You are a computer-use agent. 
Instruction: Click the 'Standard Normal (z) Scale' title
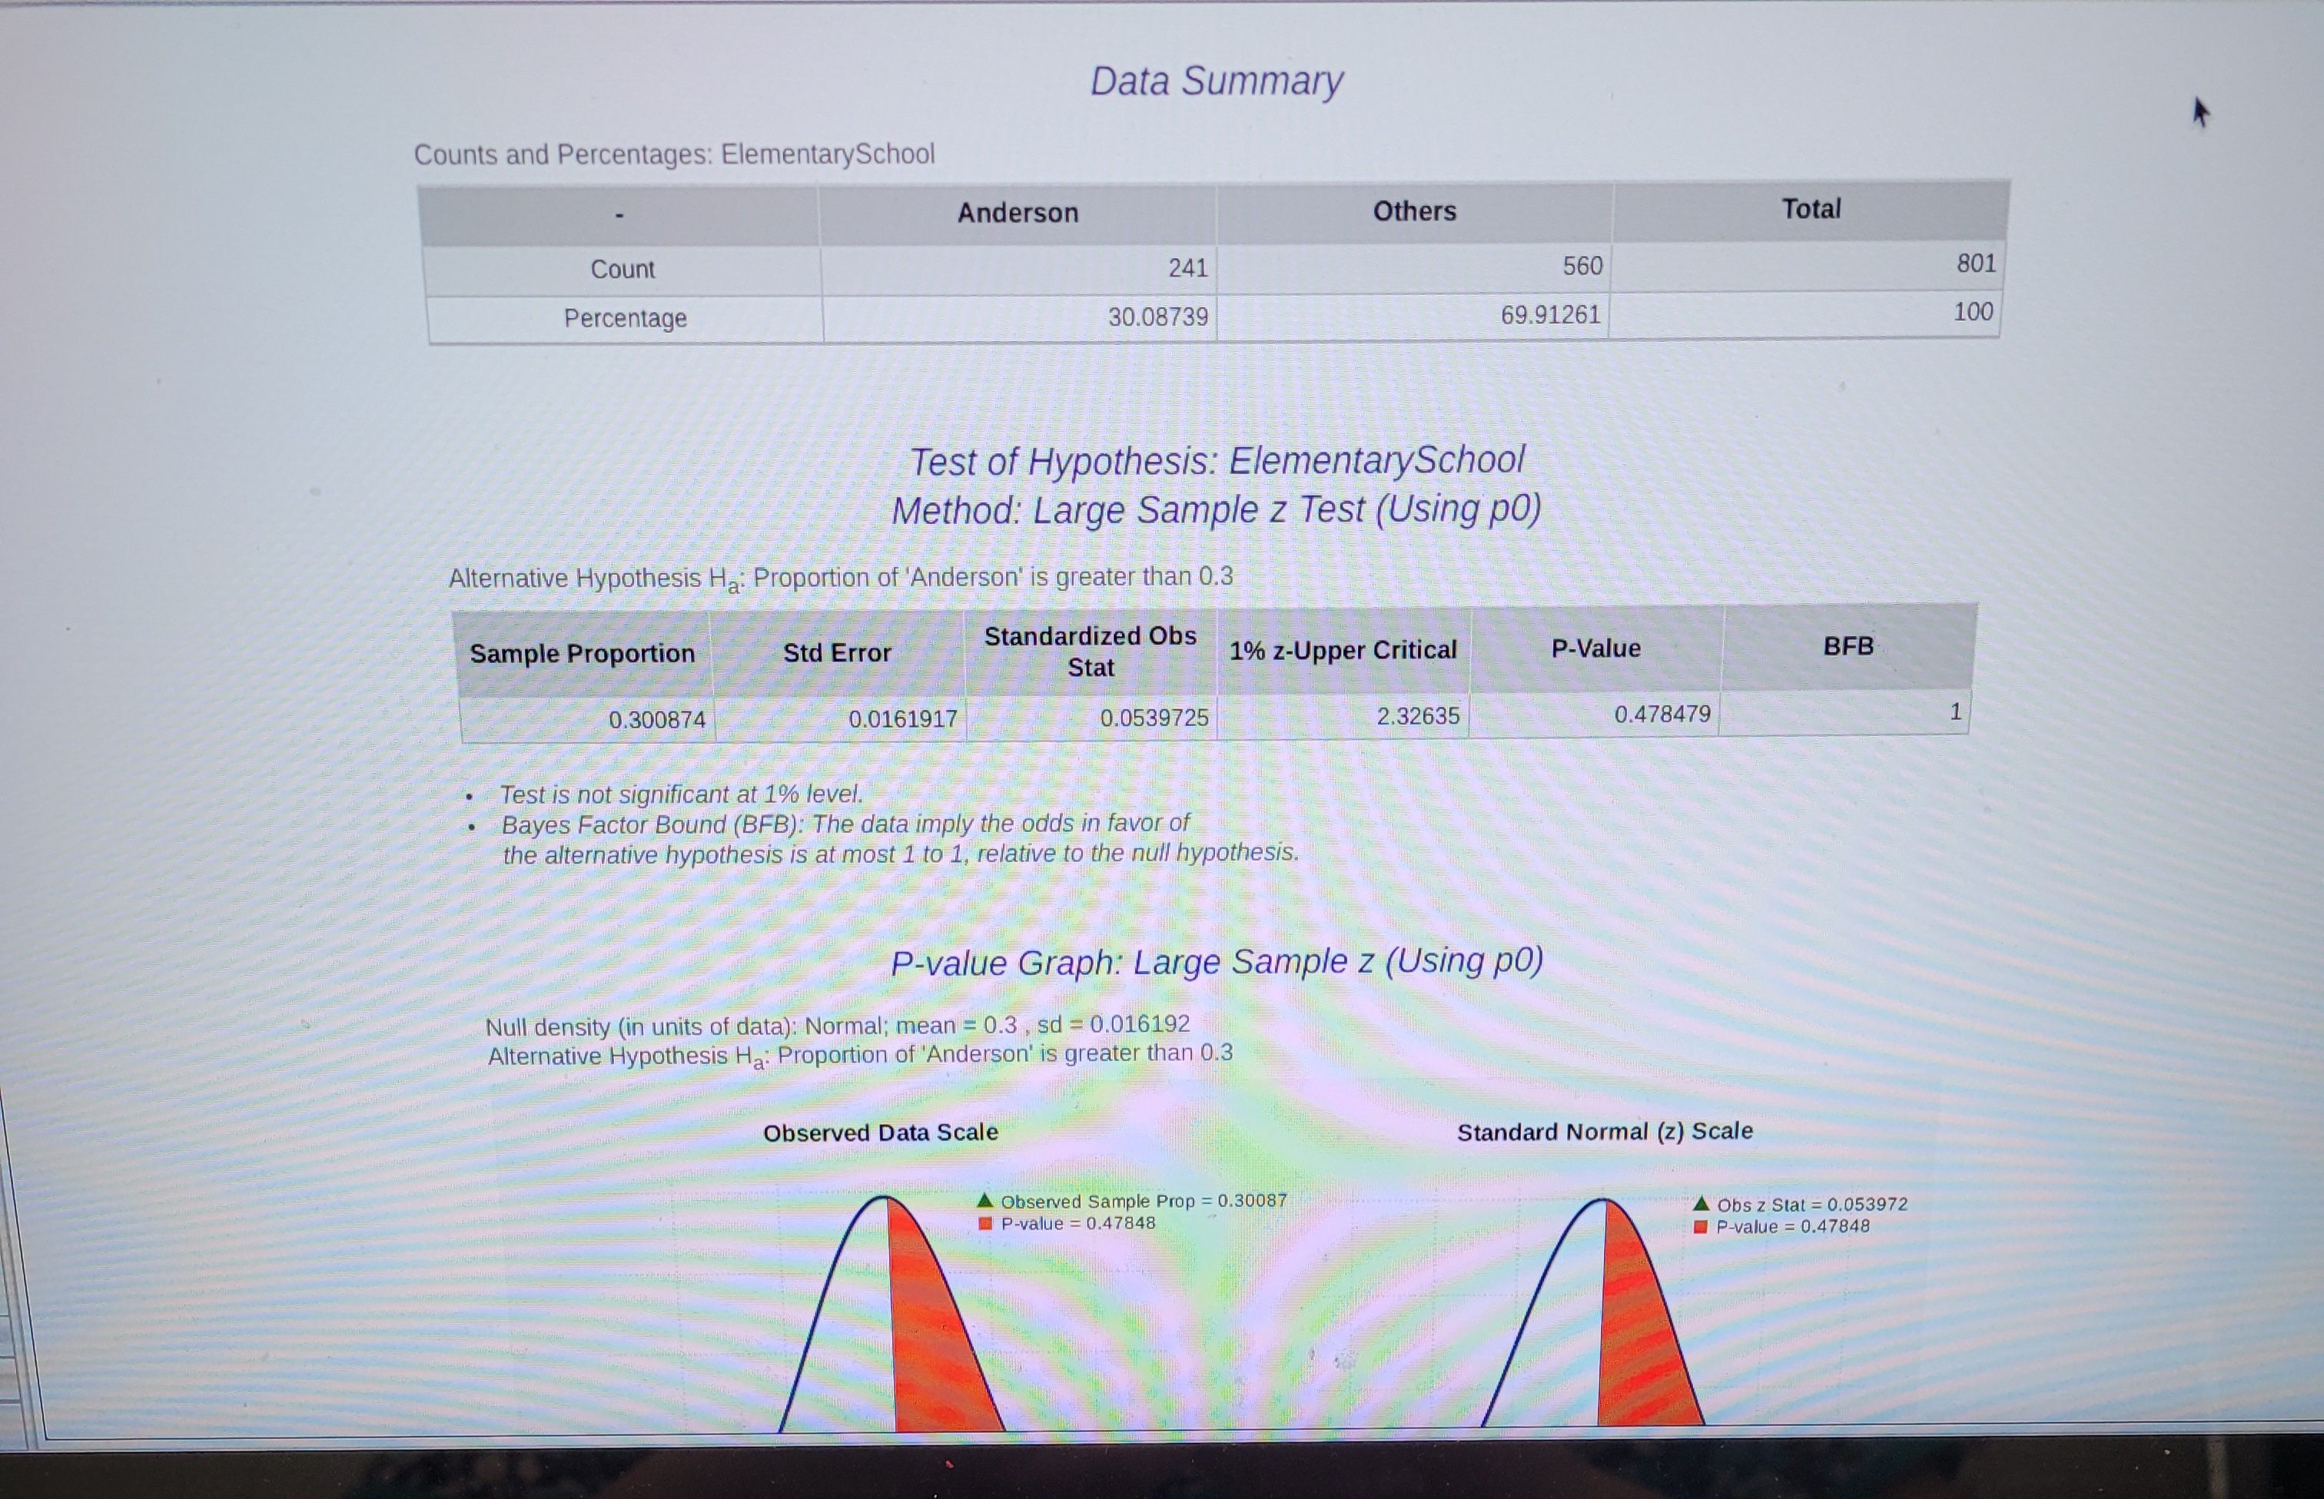(1605, 1131)
